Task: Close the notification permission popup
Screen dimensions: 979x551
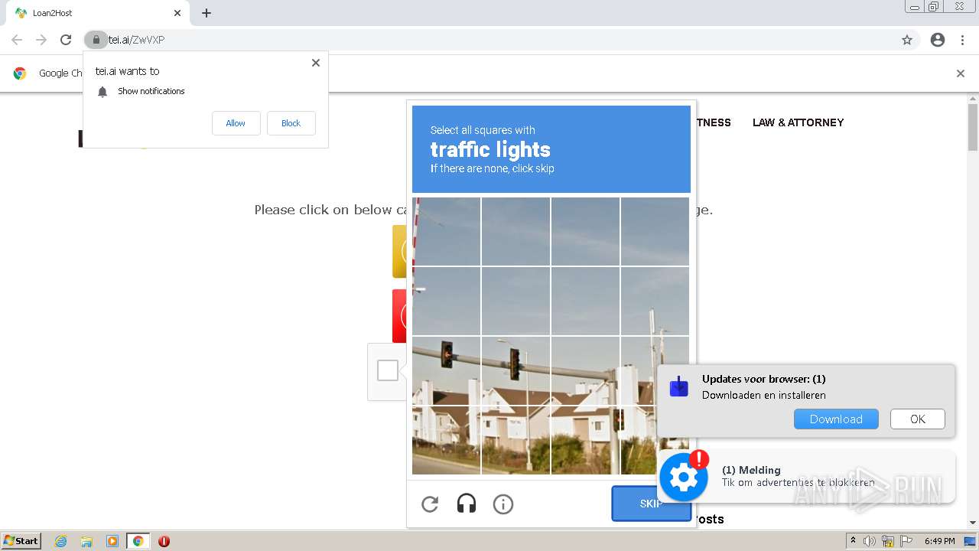Action: [x=316, y=63]
